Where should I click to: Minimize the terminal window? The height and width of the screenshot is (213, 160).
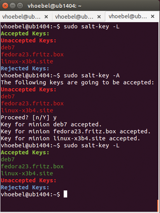[x=12, y=6]
